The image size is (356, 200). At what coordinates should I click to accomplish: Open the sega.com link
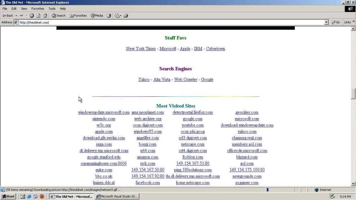[104, 144]
